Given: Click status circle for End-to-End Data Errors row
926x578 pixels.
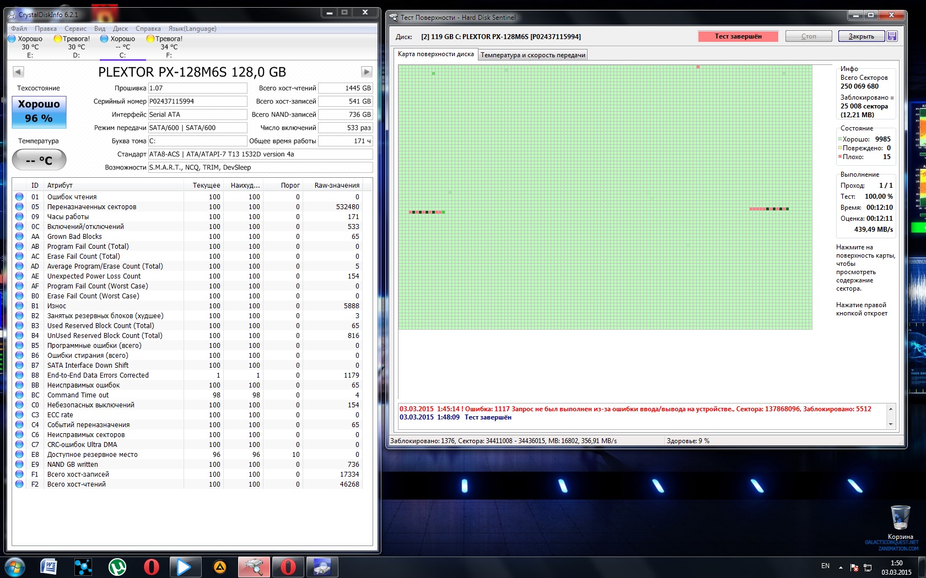Looking at the screenshot, I should coord(19,375).
